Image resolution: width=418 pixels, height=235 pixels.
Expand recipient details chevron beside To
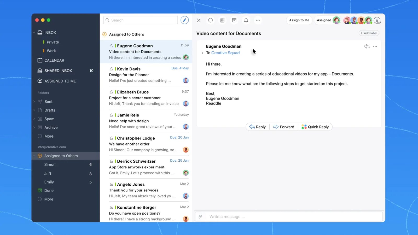click(202, 53)
